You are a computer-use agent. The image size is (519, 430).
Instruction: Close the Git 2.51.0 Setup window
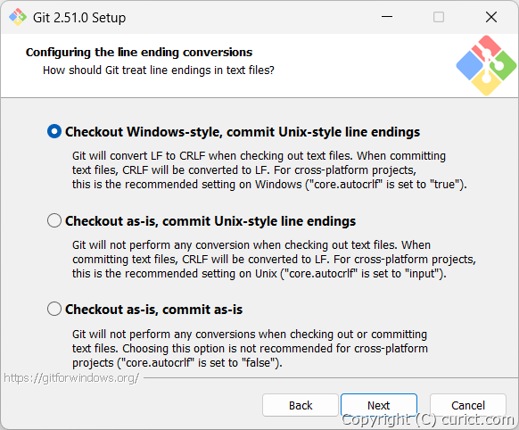click(x=491, y=17)
